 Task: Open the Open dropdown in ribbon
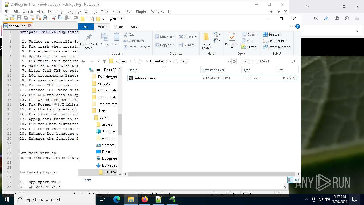pyautogui.click(x=250, y=34)
